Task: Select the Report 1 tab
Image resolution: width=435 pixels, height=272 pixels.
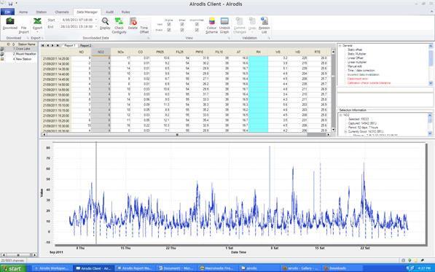Action: (70, 45)
